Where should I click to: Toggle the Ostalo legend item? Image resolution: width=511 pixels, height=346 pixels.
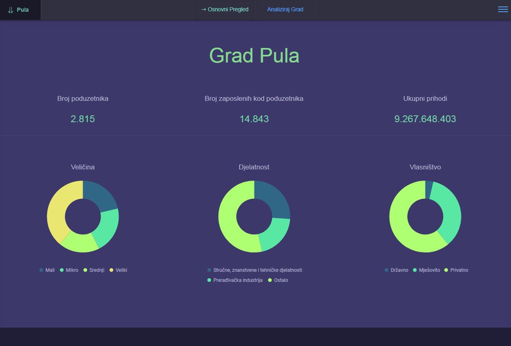[x=278, y=280]
